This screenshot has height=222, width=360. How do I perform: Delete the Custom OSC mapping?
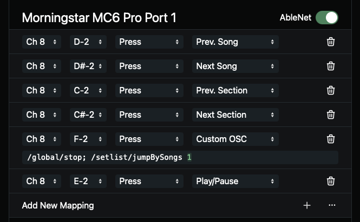pos(331,139)
